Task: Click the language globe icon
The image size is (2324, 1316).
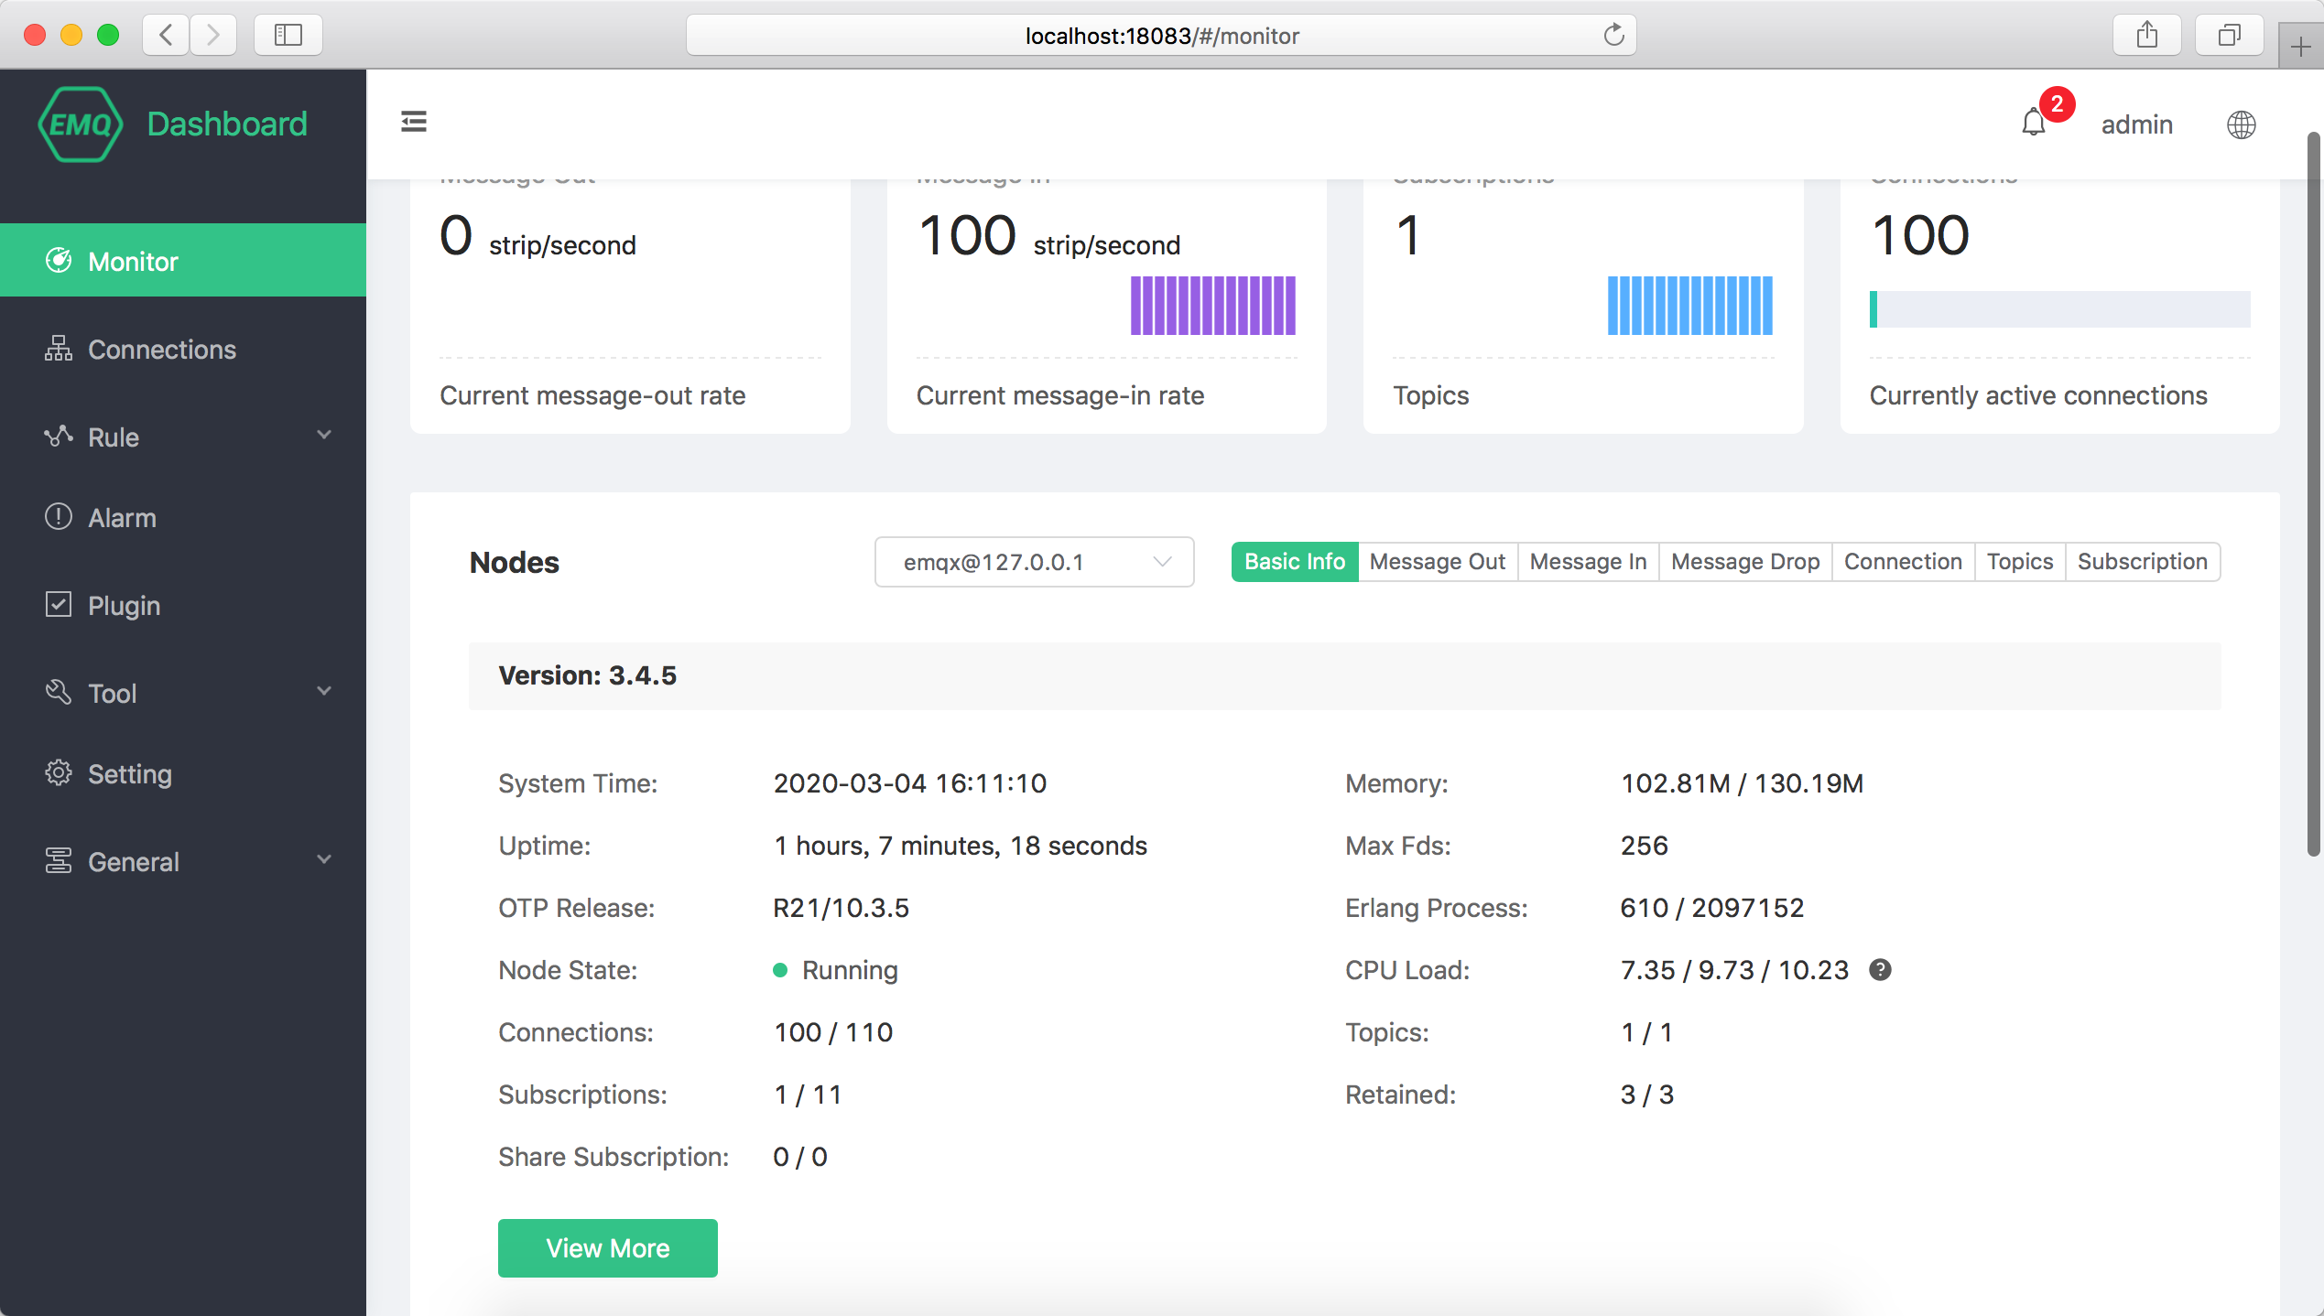Action: 2241,124
